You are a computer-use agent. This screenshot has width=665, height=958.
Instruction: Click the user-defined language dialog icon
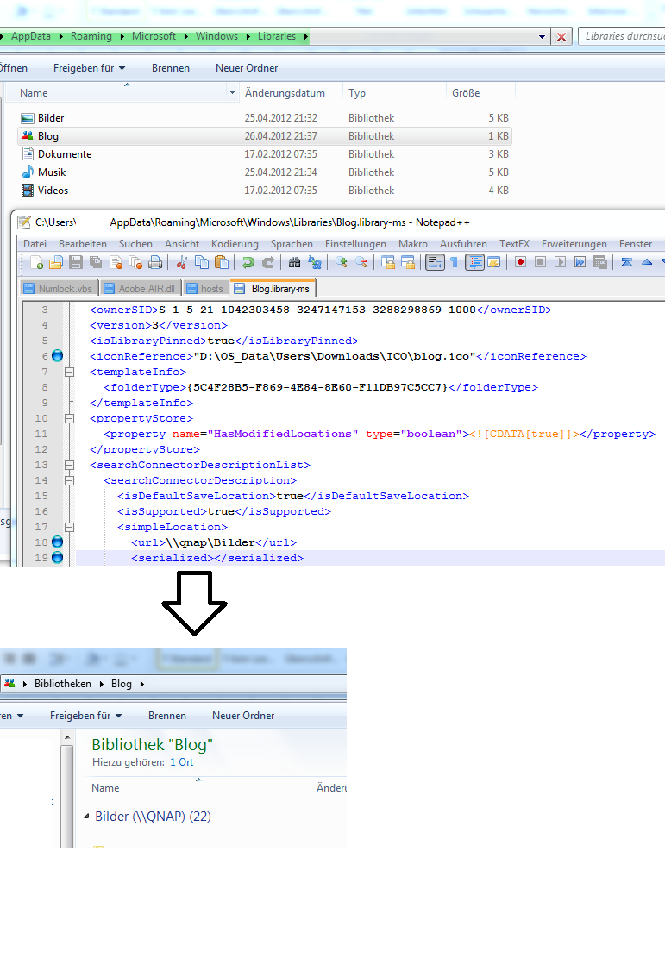(494, 263)
